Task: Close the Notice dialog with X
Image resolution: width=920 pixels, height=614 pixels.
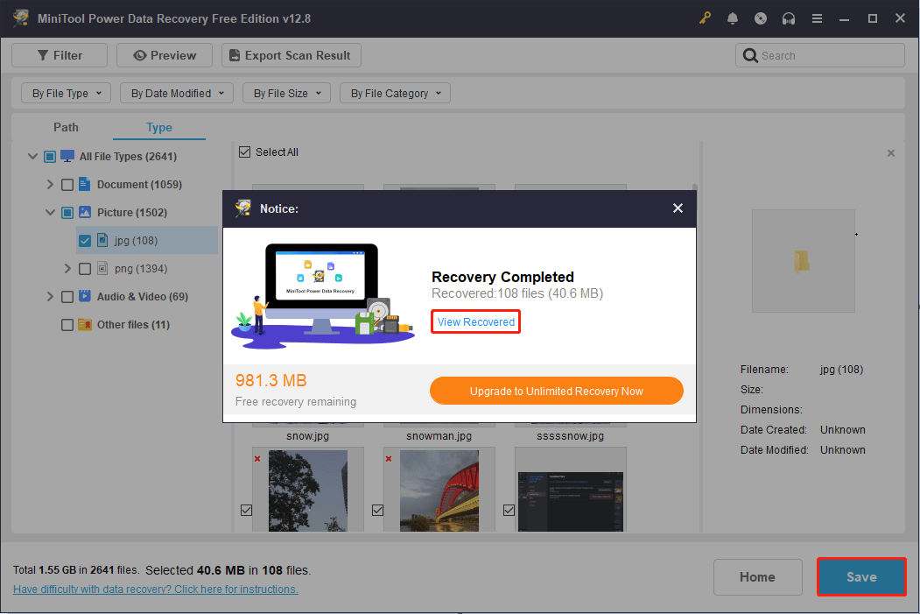Action: pyautogui.click(x=678, y=208)
